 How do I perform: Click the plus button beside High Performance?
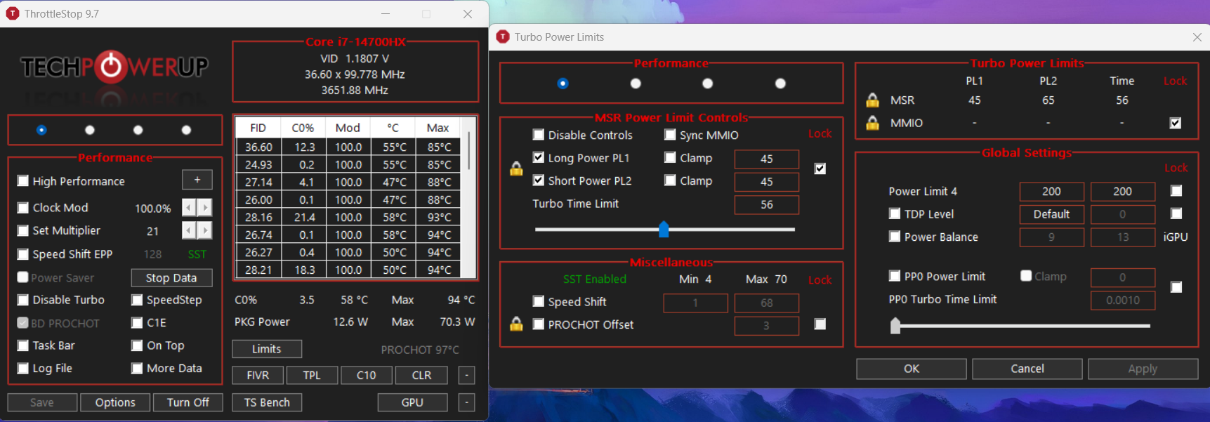197,180
